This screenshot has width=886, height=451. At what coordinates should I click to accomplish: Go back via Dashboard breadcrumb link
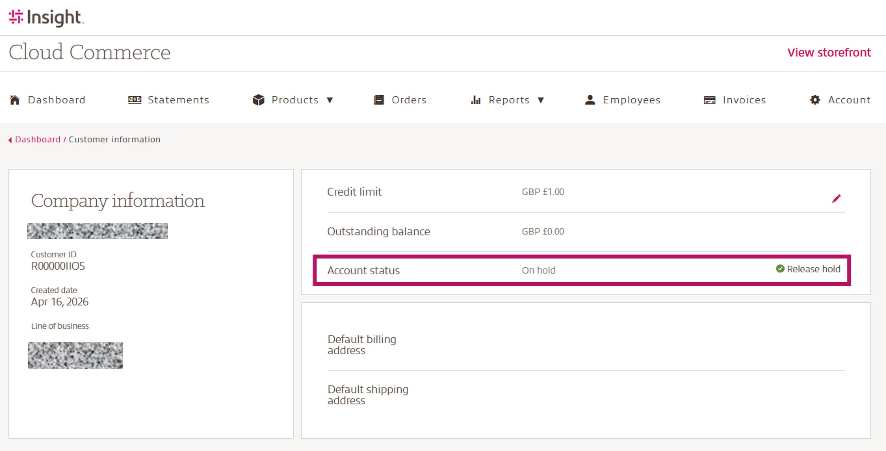pyautogui.click(x=37, y=139)
